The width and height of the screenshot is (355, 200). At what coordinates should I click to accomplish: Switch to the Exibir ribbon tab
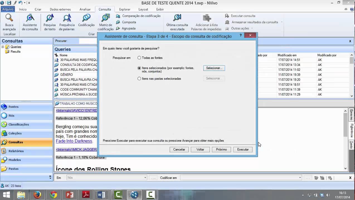(160, 9)
